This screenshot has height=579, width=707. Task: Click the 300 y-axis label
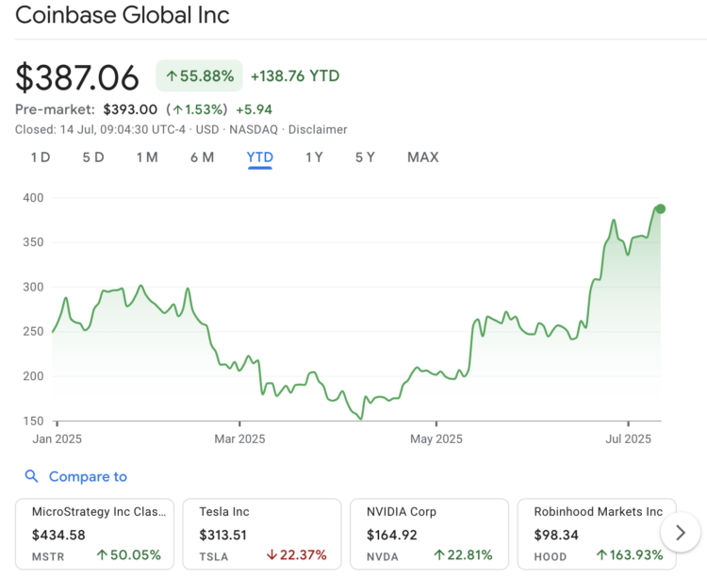click(33, 287)
